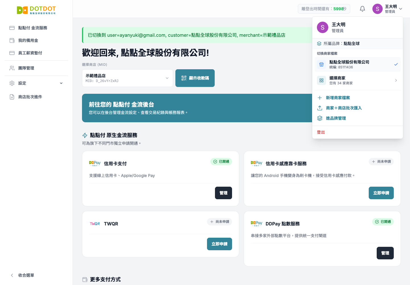Select the 點點全球股份有限公司 merchant profile
The image size is (410, 285).
pyautogui.click(x=358, y=64)
